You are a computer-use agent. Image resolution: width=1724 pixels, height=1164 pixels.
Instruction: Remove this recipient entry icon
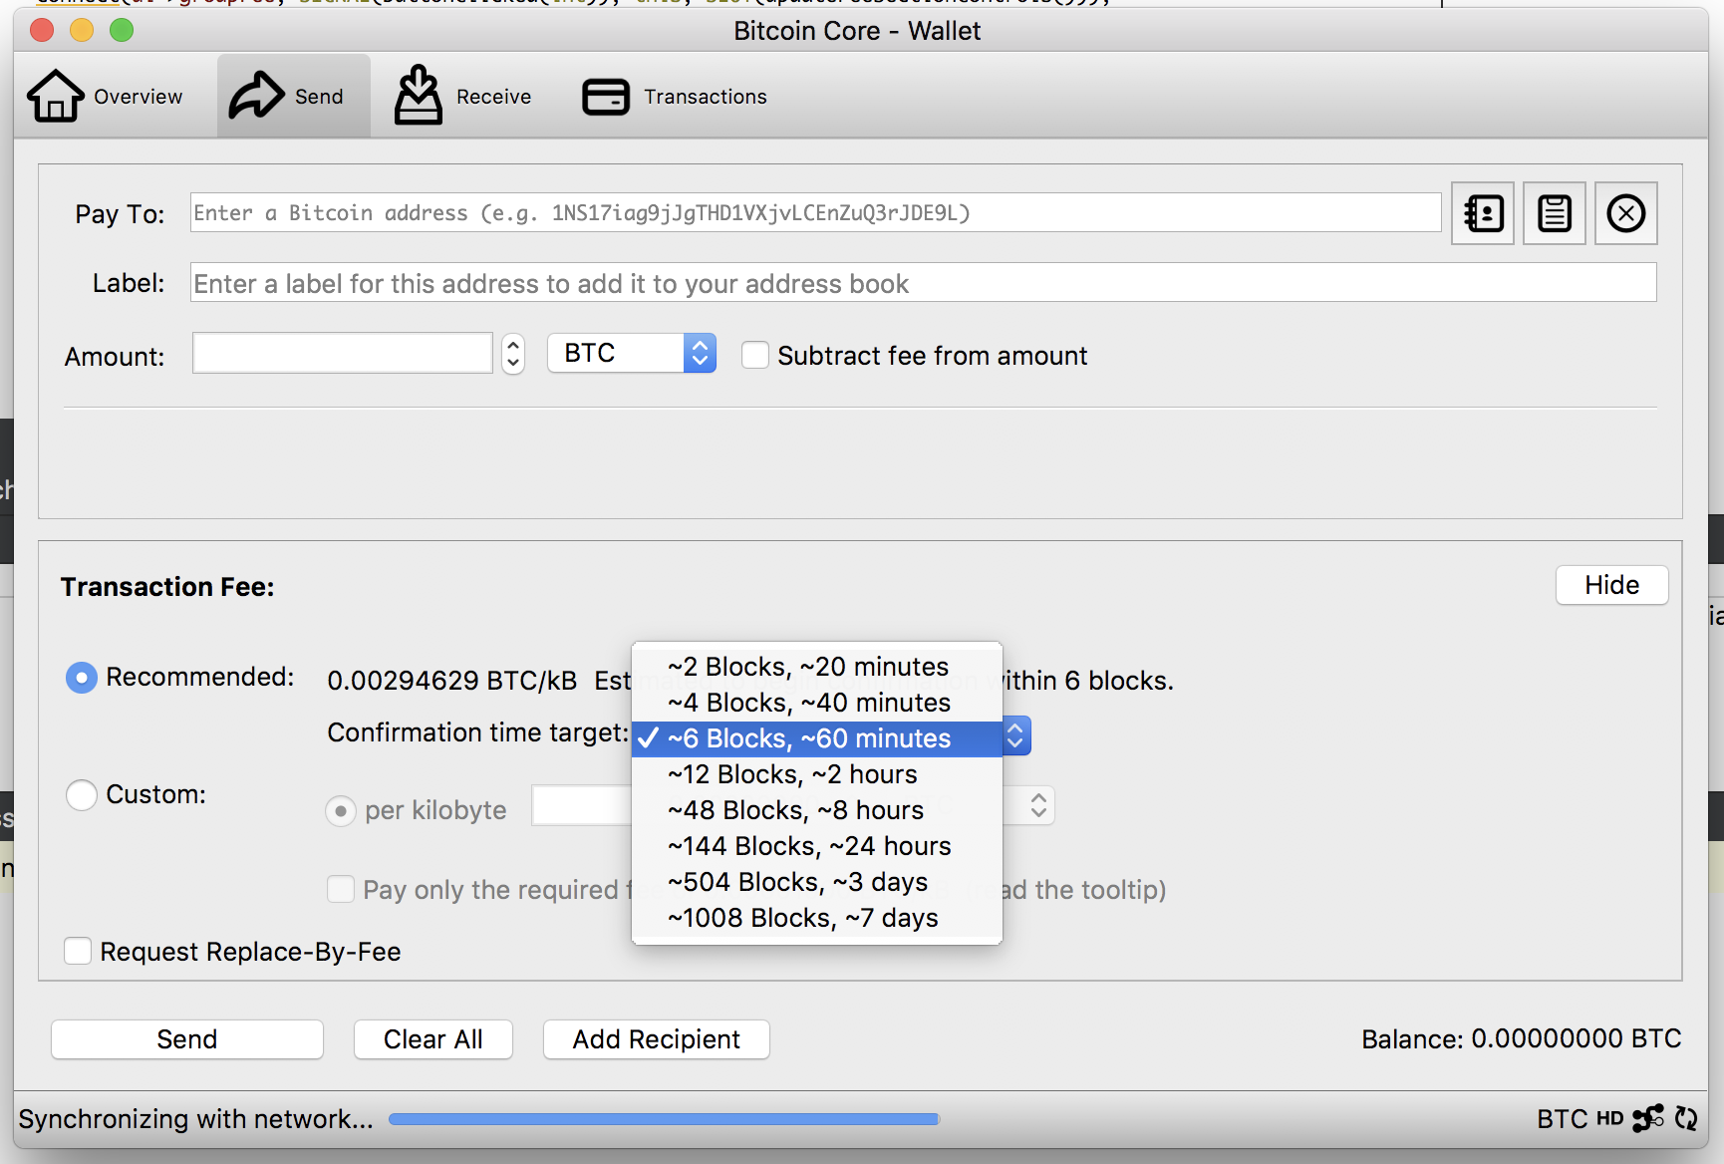1626,213
